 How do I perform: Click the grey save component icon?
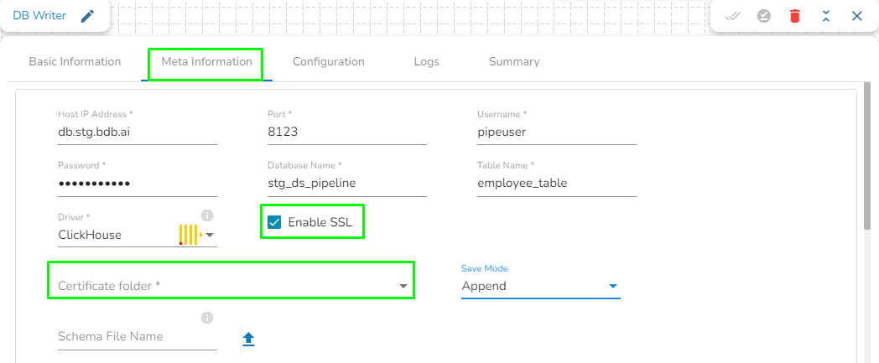pos(764,16)
